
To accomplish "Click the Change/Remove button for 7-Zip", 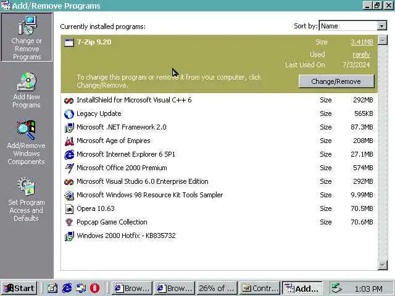I will [x=336, y=81].
